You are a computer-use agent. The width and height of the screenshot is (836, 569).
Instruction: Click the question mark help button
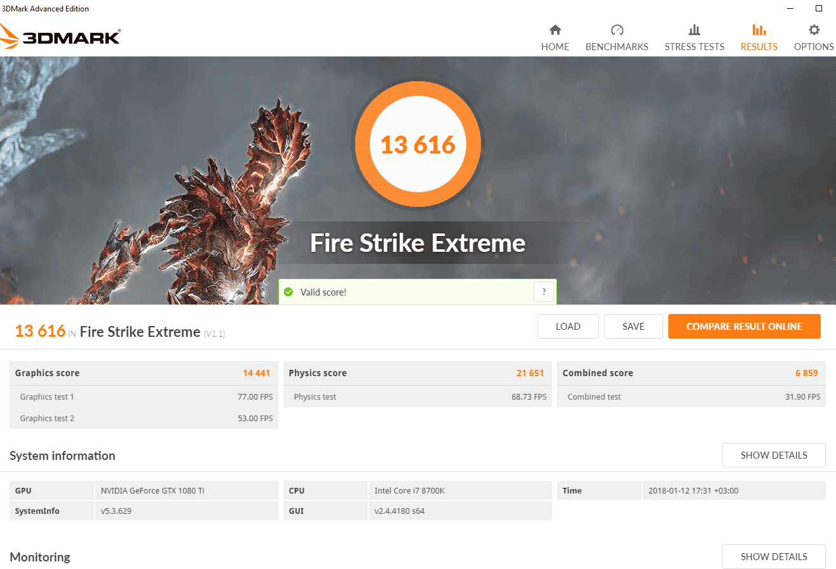pyautogui.click(x=544, y=292)
